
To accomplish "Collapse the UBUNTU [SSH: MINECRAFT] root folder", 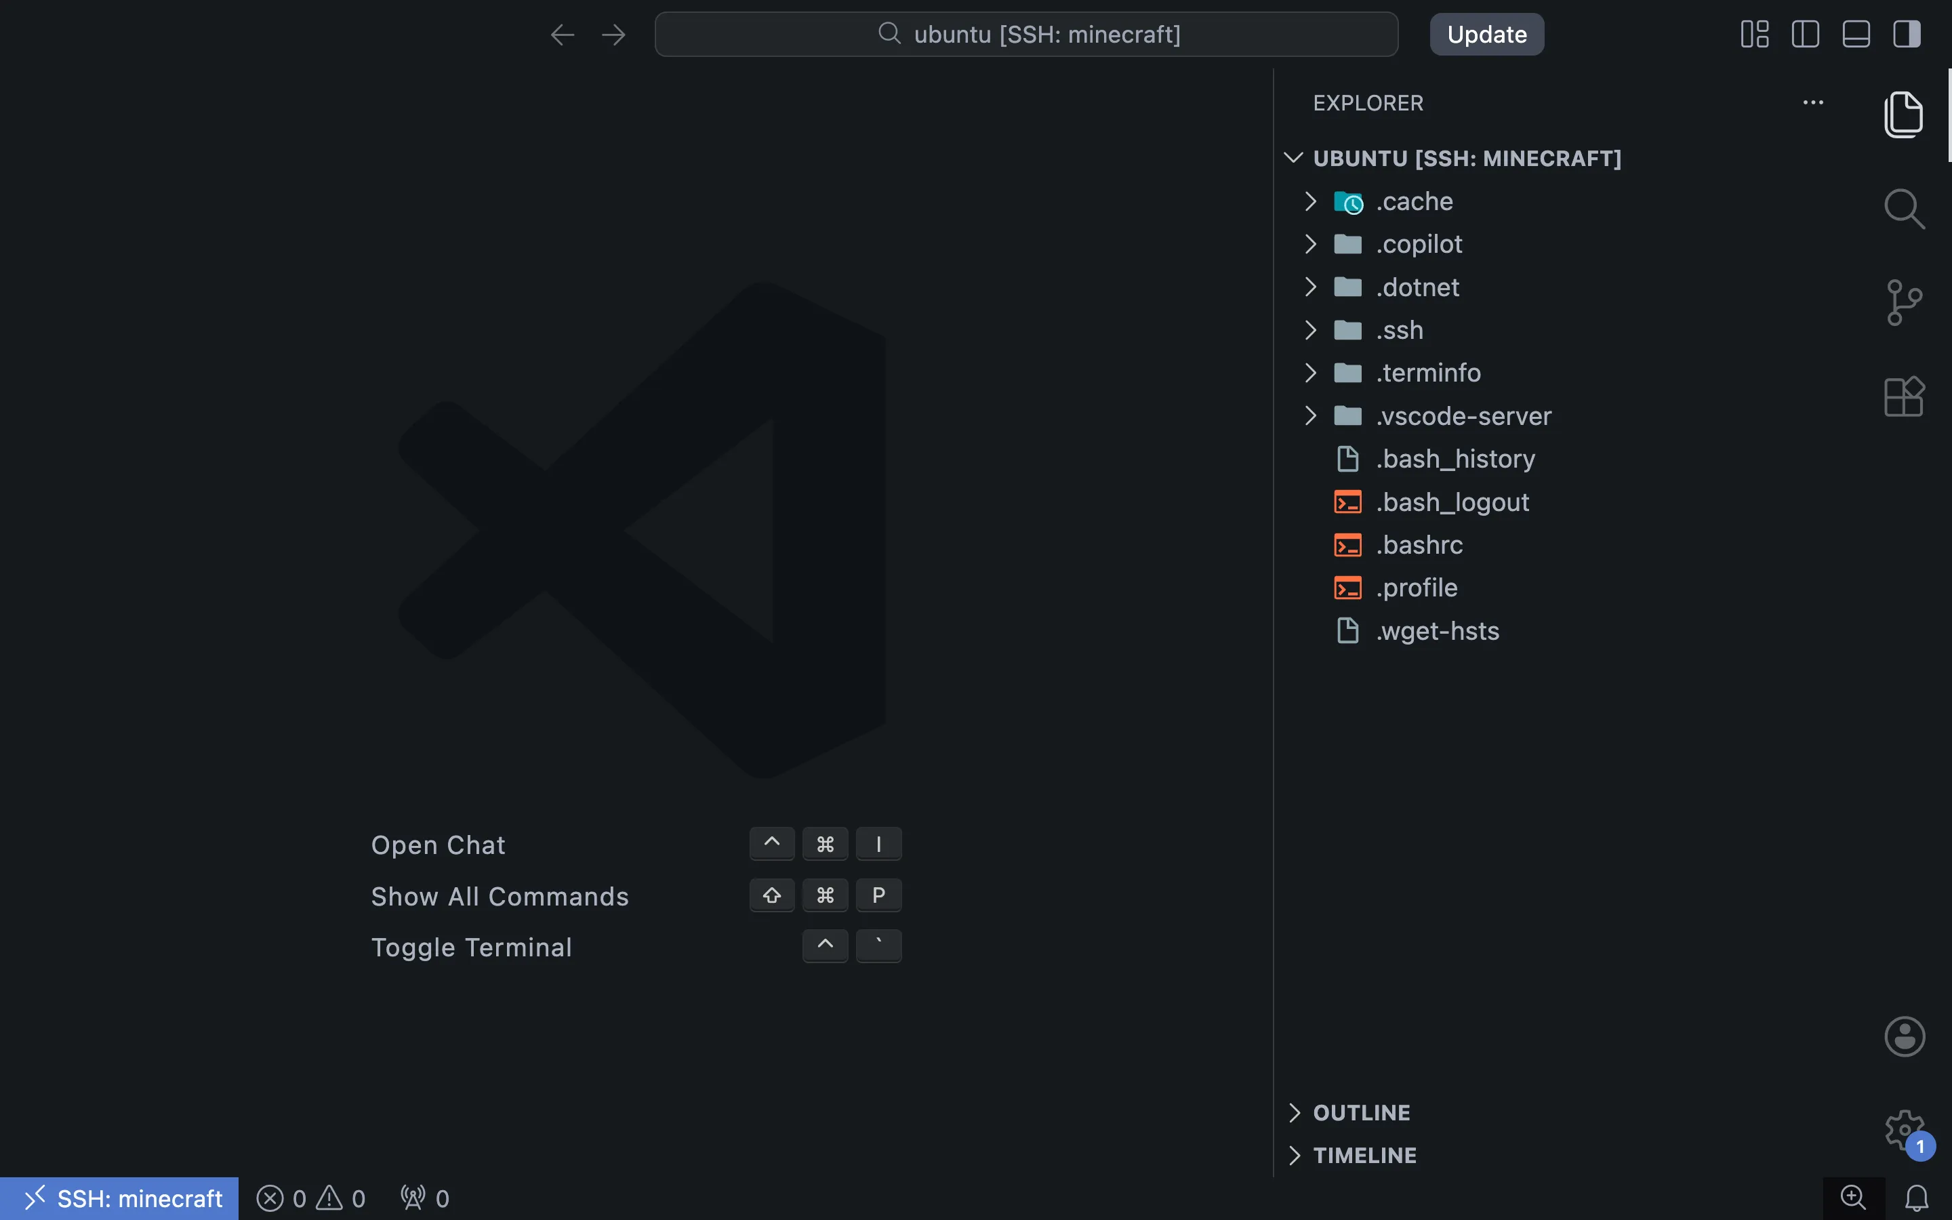I will coord(1293,158).
